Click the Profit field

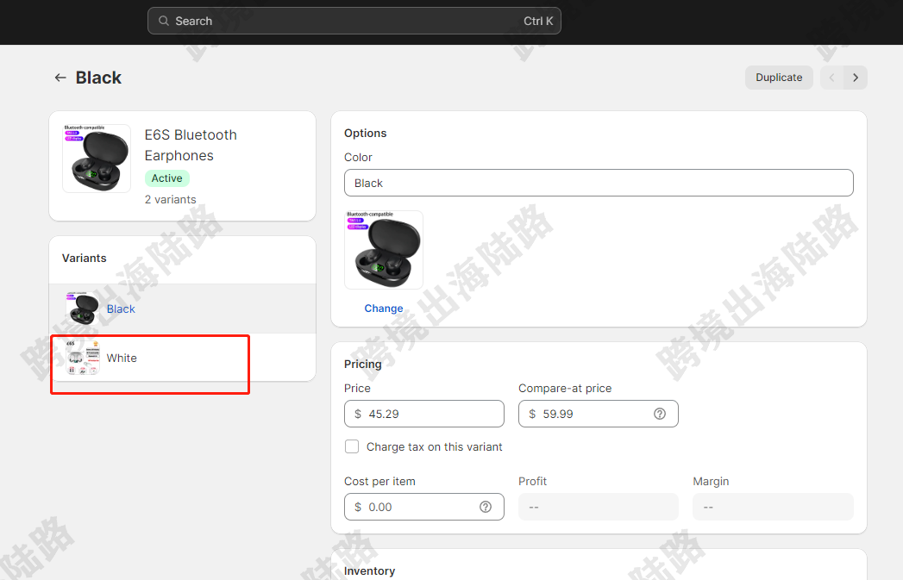pyautogui.click(x=598, y=507)
